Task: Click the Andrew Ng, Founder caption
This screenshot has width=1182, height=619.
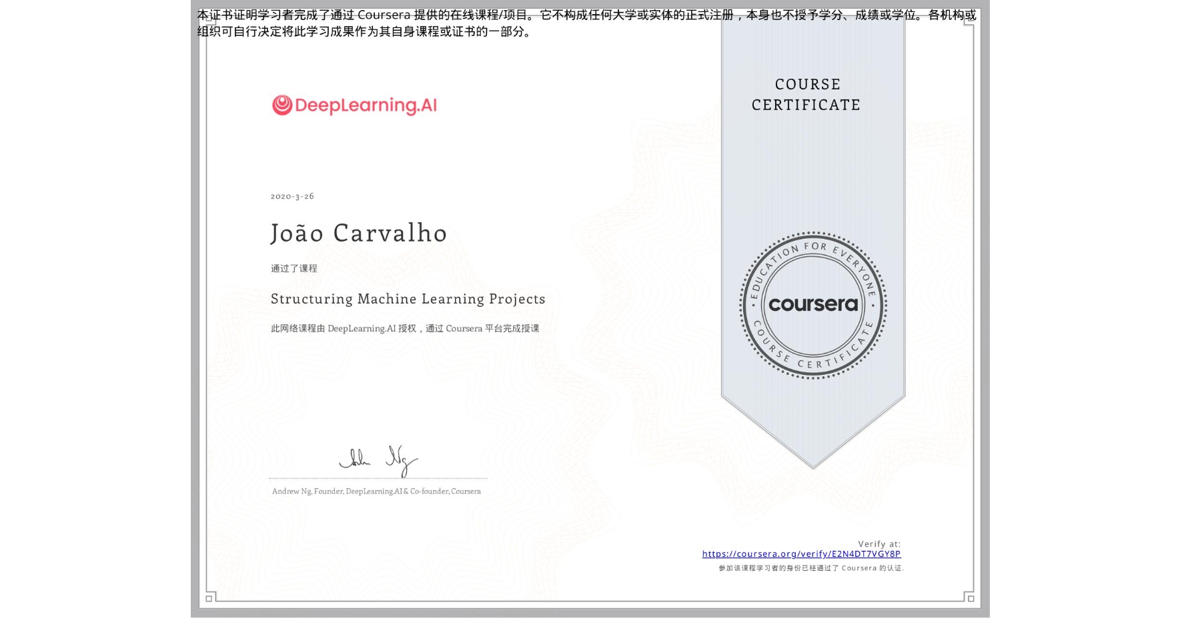Action: (x=376, y=491)
